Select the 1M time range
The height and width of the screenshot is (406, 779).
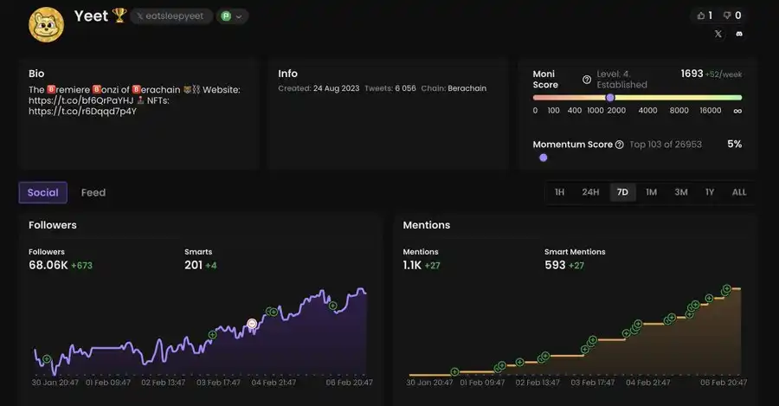(x=651, y=192)
